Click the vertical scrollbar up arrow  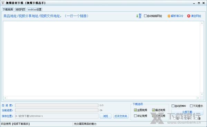click(x=202, y=23)
